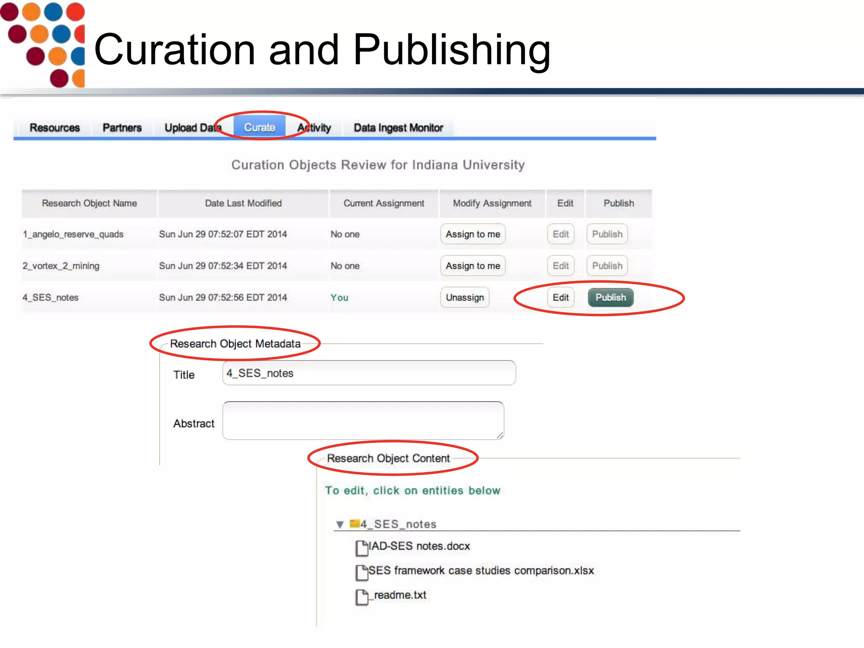The image size is (864, 648).
Task: Select the 1_angelo_reserve_quads name cell
Action: click(73, 234)
